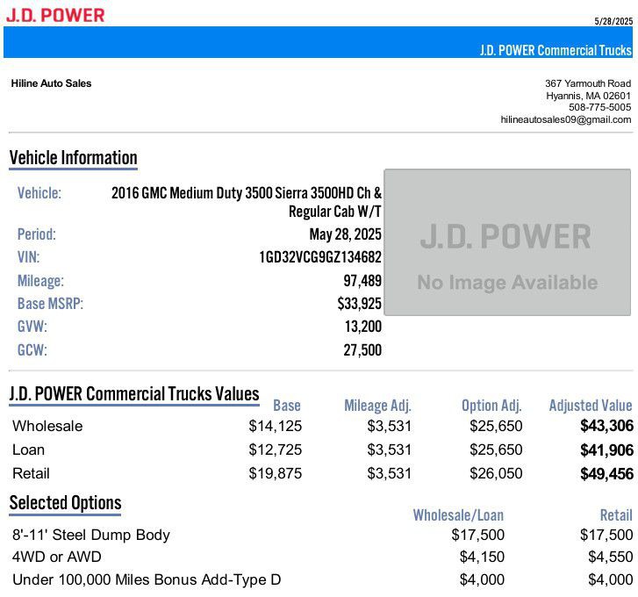
Task: Select the GCW value 27,500
Action: tap(362, 350)
